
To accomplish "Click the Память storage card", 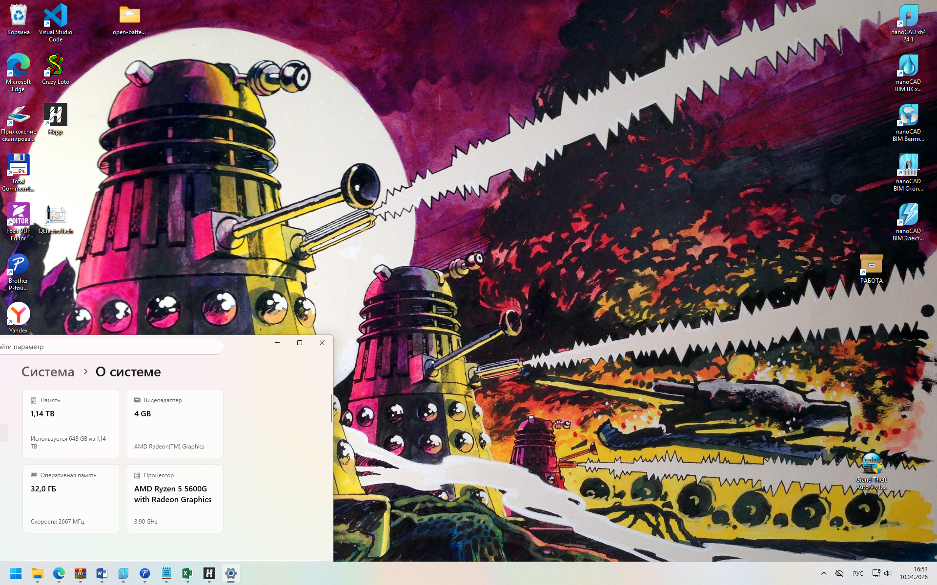I will coord(71,423).
